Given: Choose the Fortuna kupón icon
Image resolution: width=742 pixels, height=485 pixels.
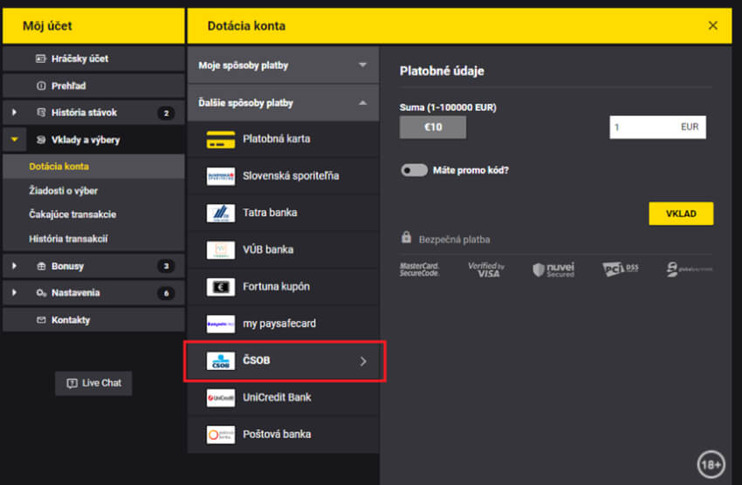Looking at the screenshot, I should pos(221,287).
